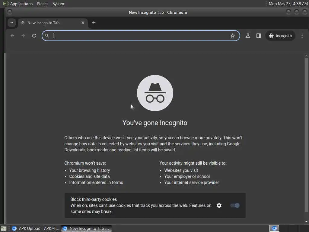Open the System menu
309x232 pixels.
pyautogui.click(x=59, y=4)
